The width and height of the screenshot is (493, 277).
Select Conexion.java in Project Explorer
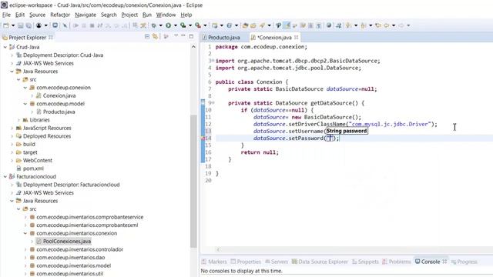point(59,95)
